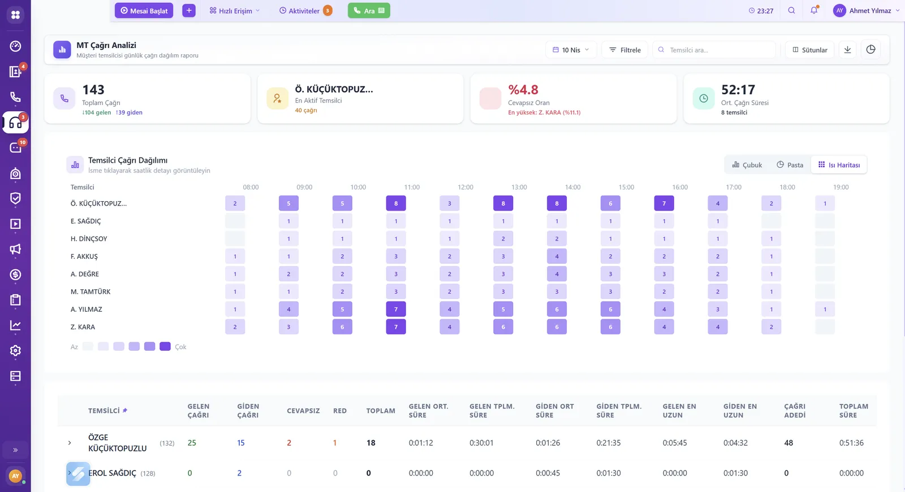
Task: Open the Sütunlar column chooser
Action: [810, 50]
